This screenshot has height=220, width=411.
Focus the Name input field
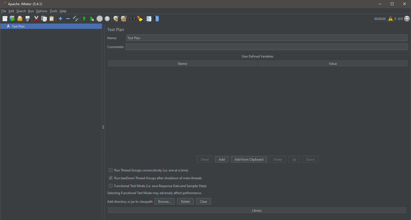click(267, 38)
